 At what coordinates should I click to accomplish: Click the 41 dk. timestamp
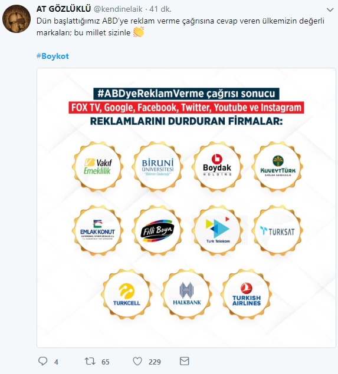click(x=160, y=9)
